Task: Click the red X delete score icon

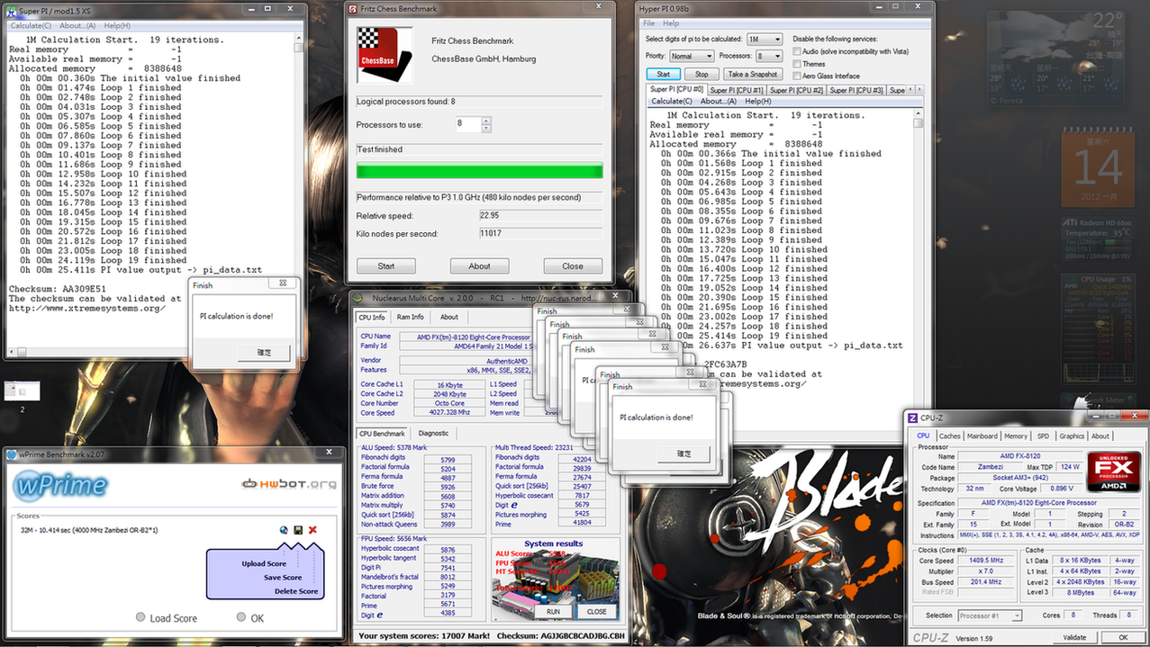Action: click(312, 530)
